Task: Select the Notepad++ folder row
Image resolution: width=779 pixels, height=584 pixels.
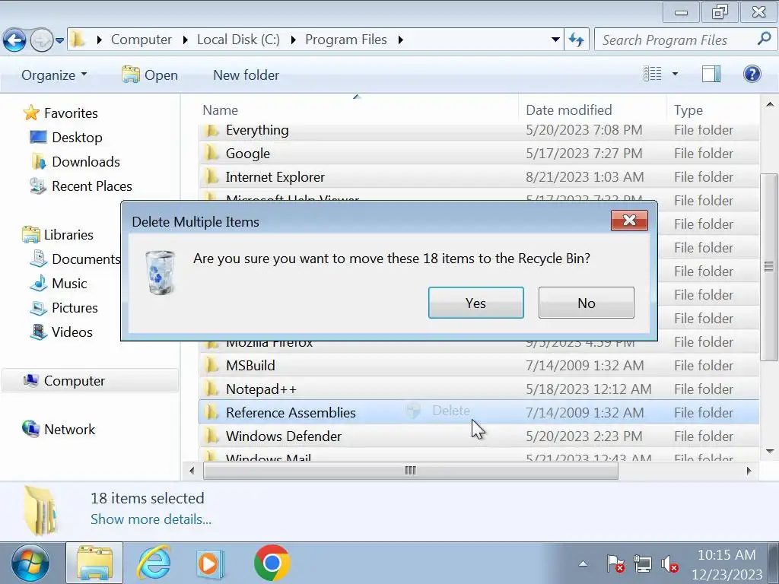Action: coord(479,389)
